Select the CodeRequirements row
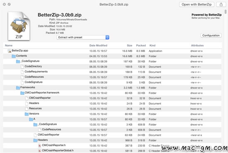This screenshot has height=153, width=228. coord(112,72)
